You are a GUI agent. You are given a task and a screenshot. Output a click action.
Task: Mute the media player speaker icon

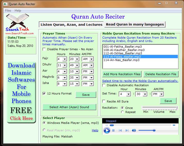[134, 130]
